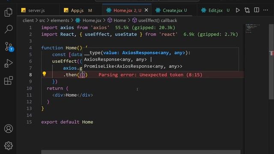Click the PromiseLike return type in tooltip
This screenshot has height=154, width=274.
(133, 66)
